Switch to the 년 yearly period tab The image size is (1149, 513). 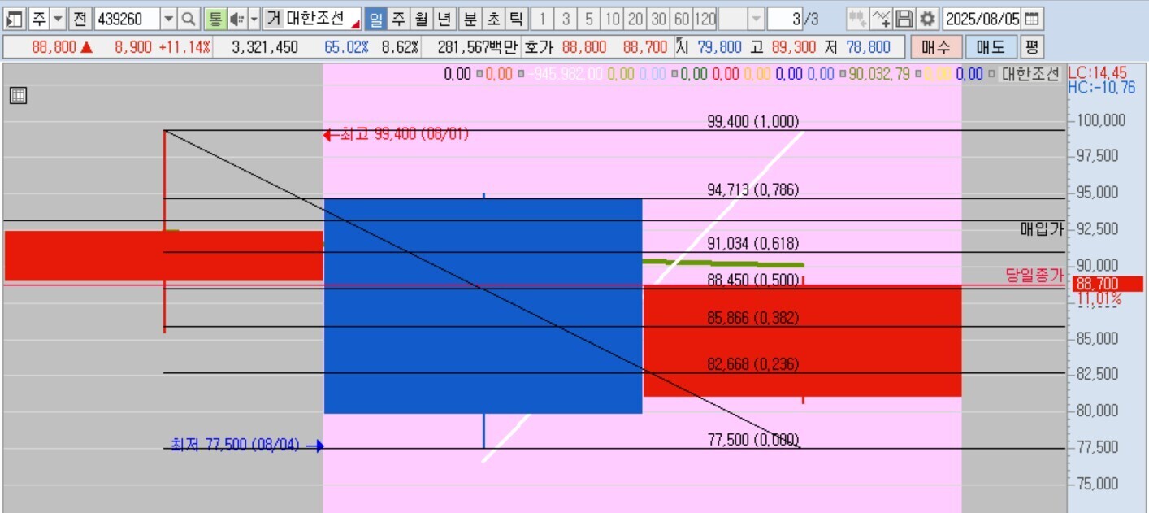(x=444, y=19)
